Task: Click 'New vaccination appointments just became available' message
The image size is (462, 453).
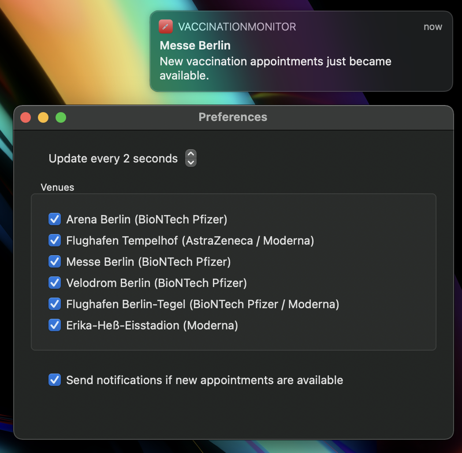Action: point(276,68)
